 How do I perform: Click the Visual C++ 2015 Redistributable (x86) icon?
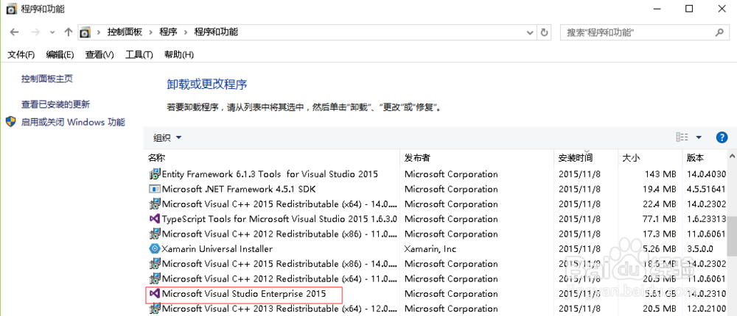tap(155, 264)
